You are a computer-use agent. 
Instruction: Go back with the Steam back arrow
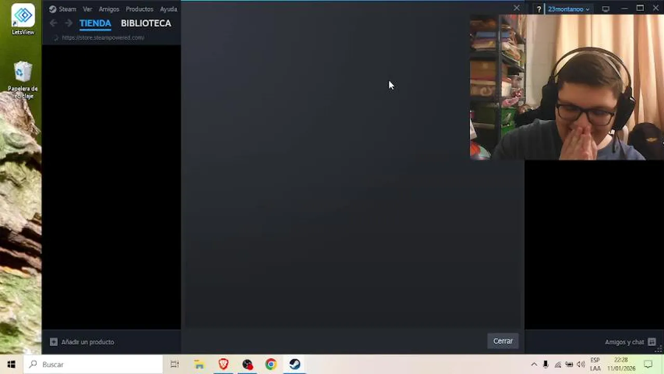tap(54, 23)
